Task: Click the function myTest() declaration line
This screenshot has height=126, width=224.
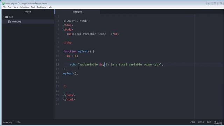Action: (79, 51)
